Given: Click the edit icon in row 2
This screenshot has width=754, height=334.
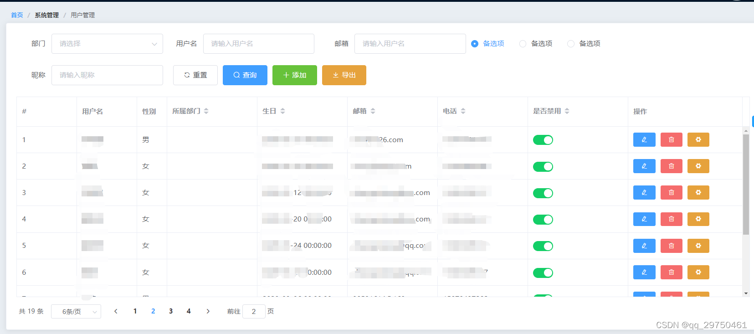Looking at the screenshot, I should (644, 166).
